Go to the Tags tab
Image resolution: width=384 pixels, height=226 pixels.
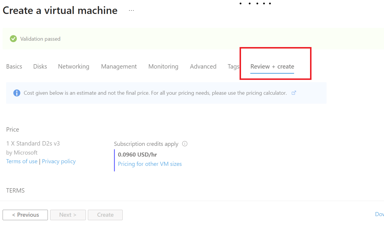point(233,67)
